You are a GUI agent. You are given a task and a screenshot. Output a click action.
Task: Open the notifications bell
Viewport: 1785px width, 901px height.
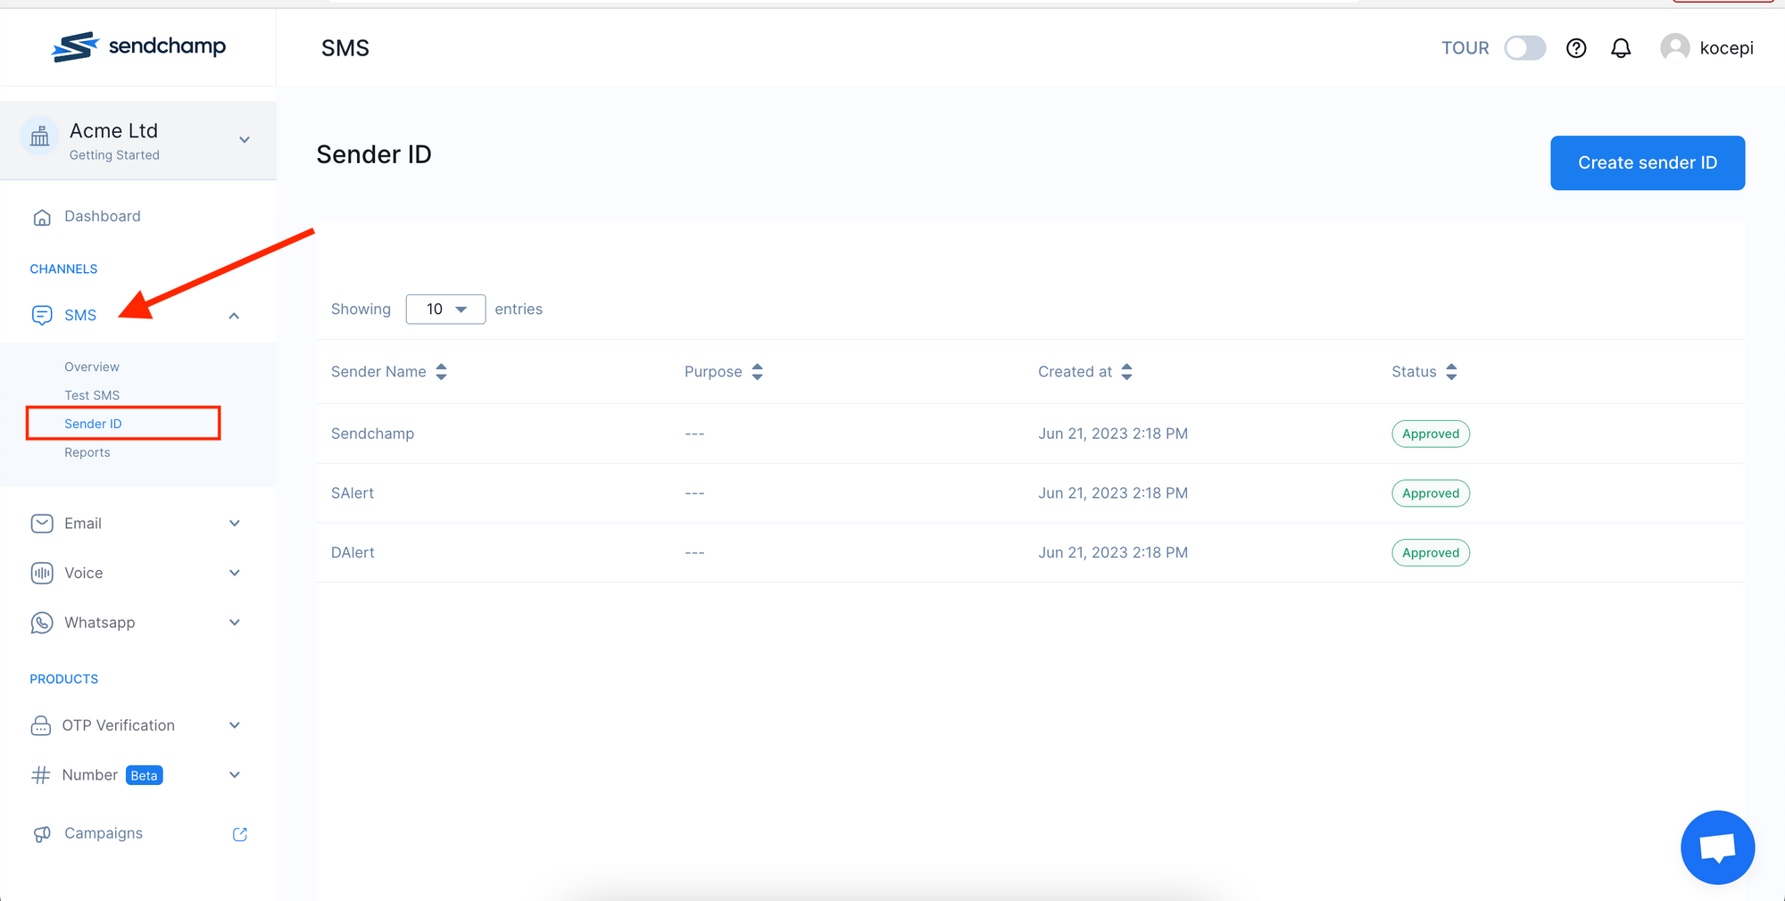click(1621, 47)
